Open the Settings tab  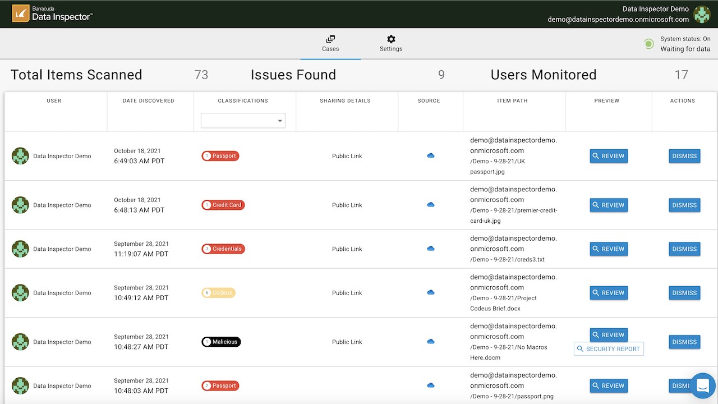pos(391,43)
